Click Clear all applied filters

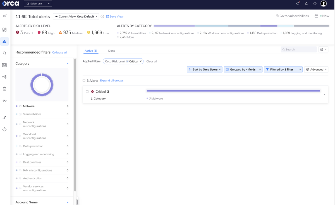click(x=152, y=61)
